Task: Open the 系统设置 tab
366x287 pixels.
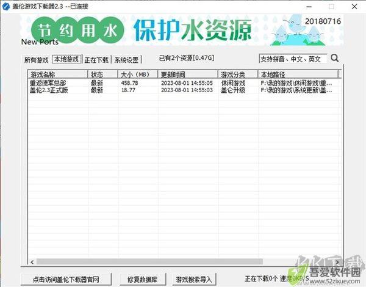Action: (126, 60)
